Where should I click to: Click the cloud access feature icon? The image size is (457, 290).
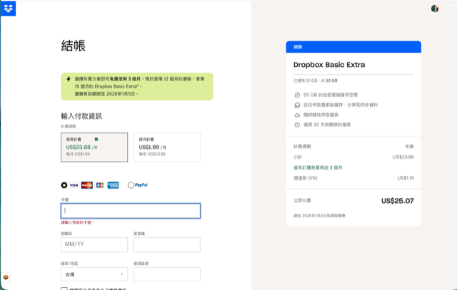click(x=297, y=115)
